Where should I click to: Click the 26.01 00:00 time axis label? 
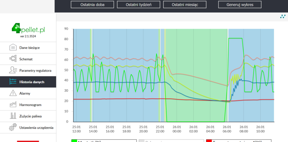point(177,129)
